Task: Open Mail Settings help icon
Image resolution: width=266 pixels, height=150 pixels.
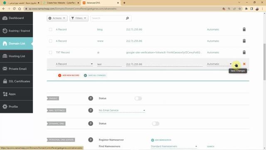Action: point(91,110)
